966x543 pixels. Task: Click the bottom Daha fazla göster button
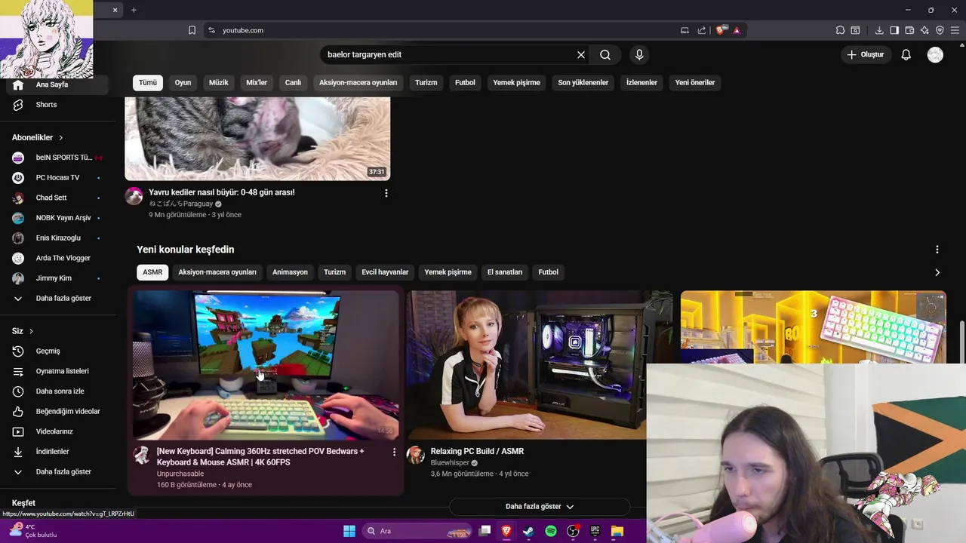(540, 507)
